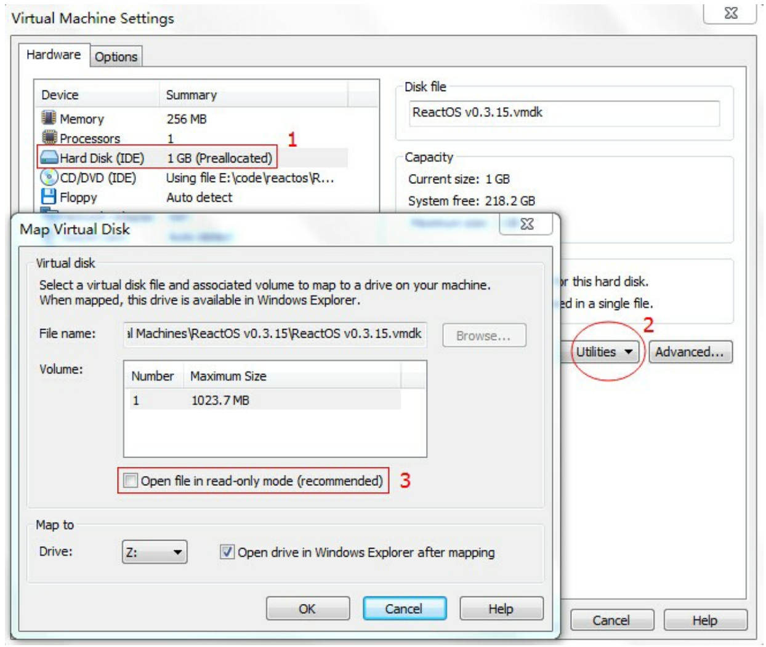
Task: Enable open file in read-only mode
Action: (x=131, y=480)
